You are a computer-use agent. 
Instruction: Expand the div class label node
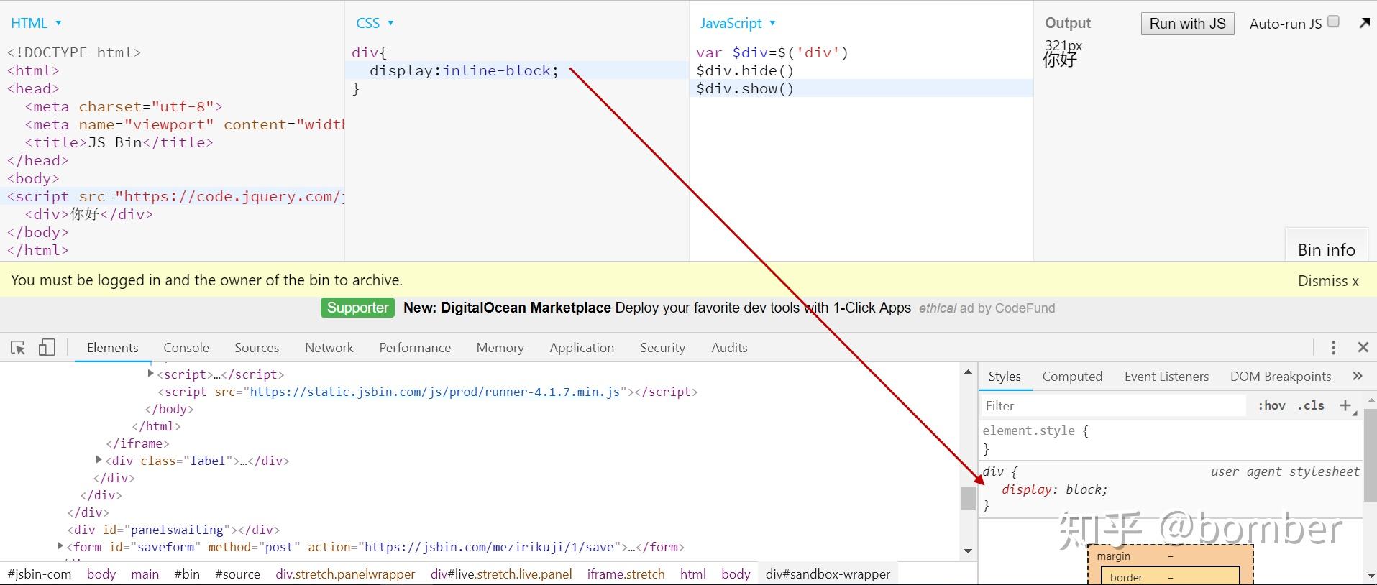point(99,460)
